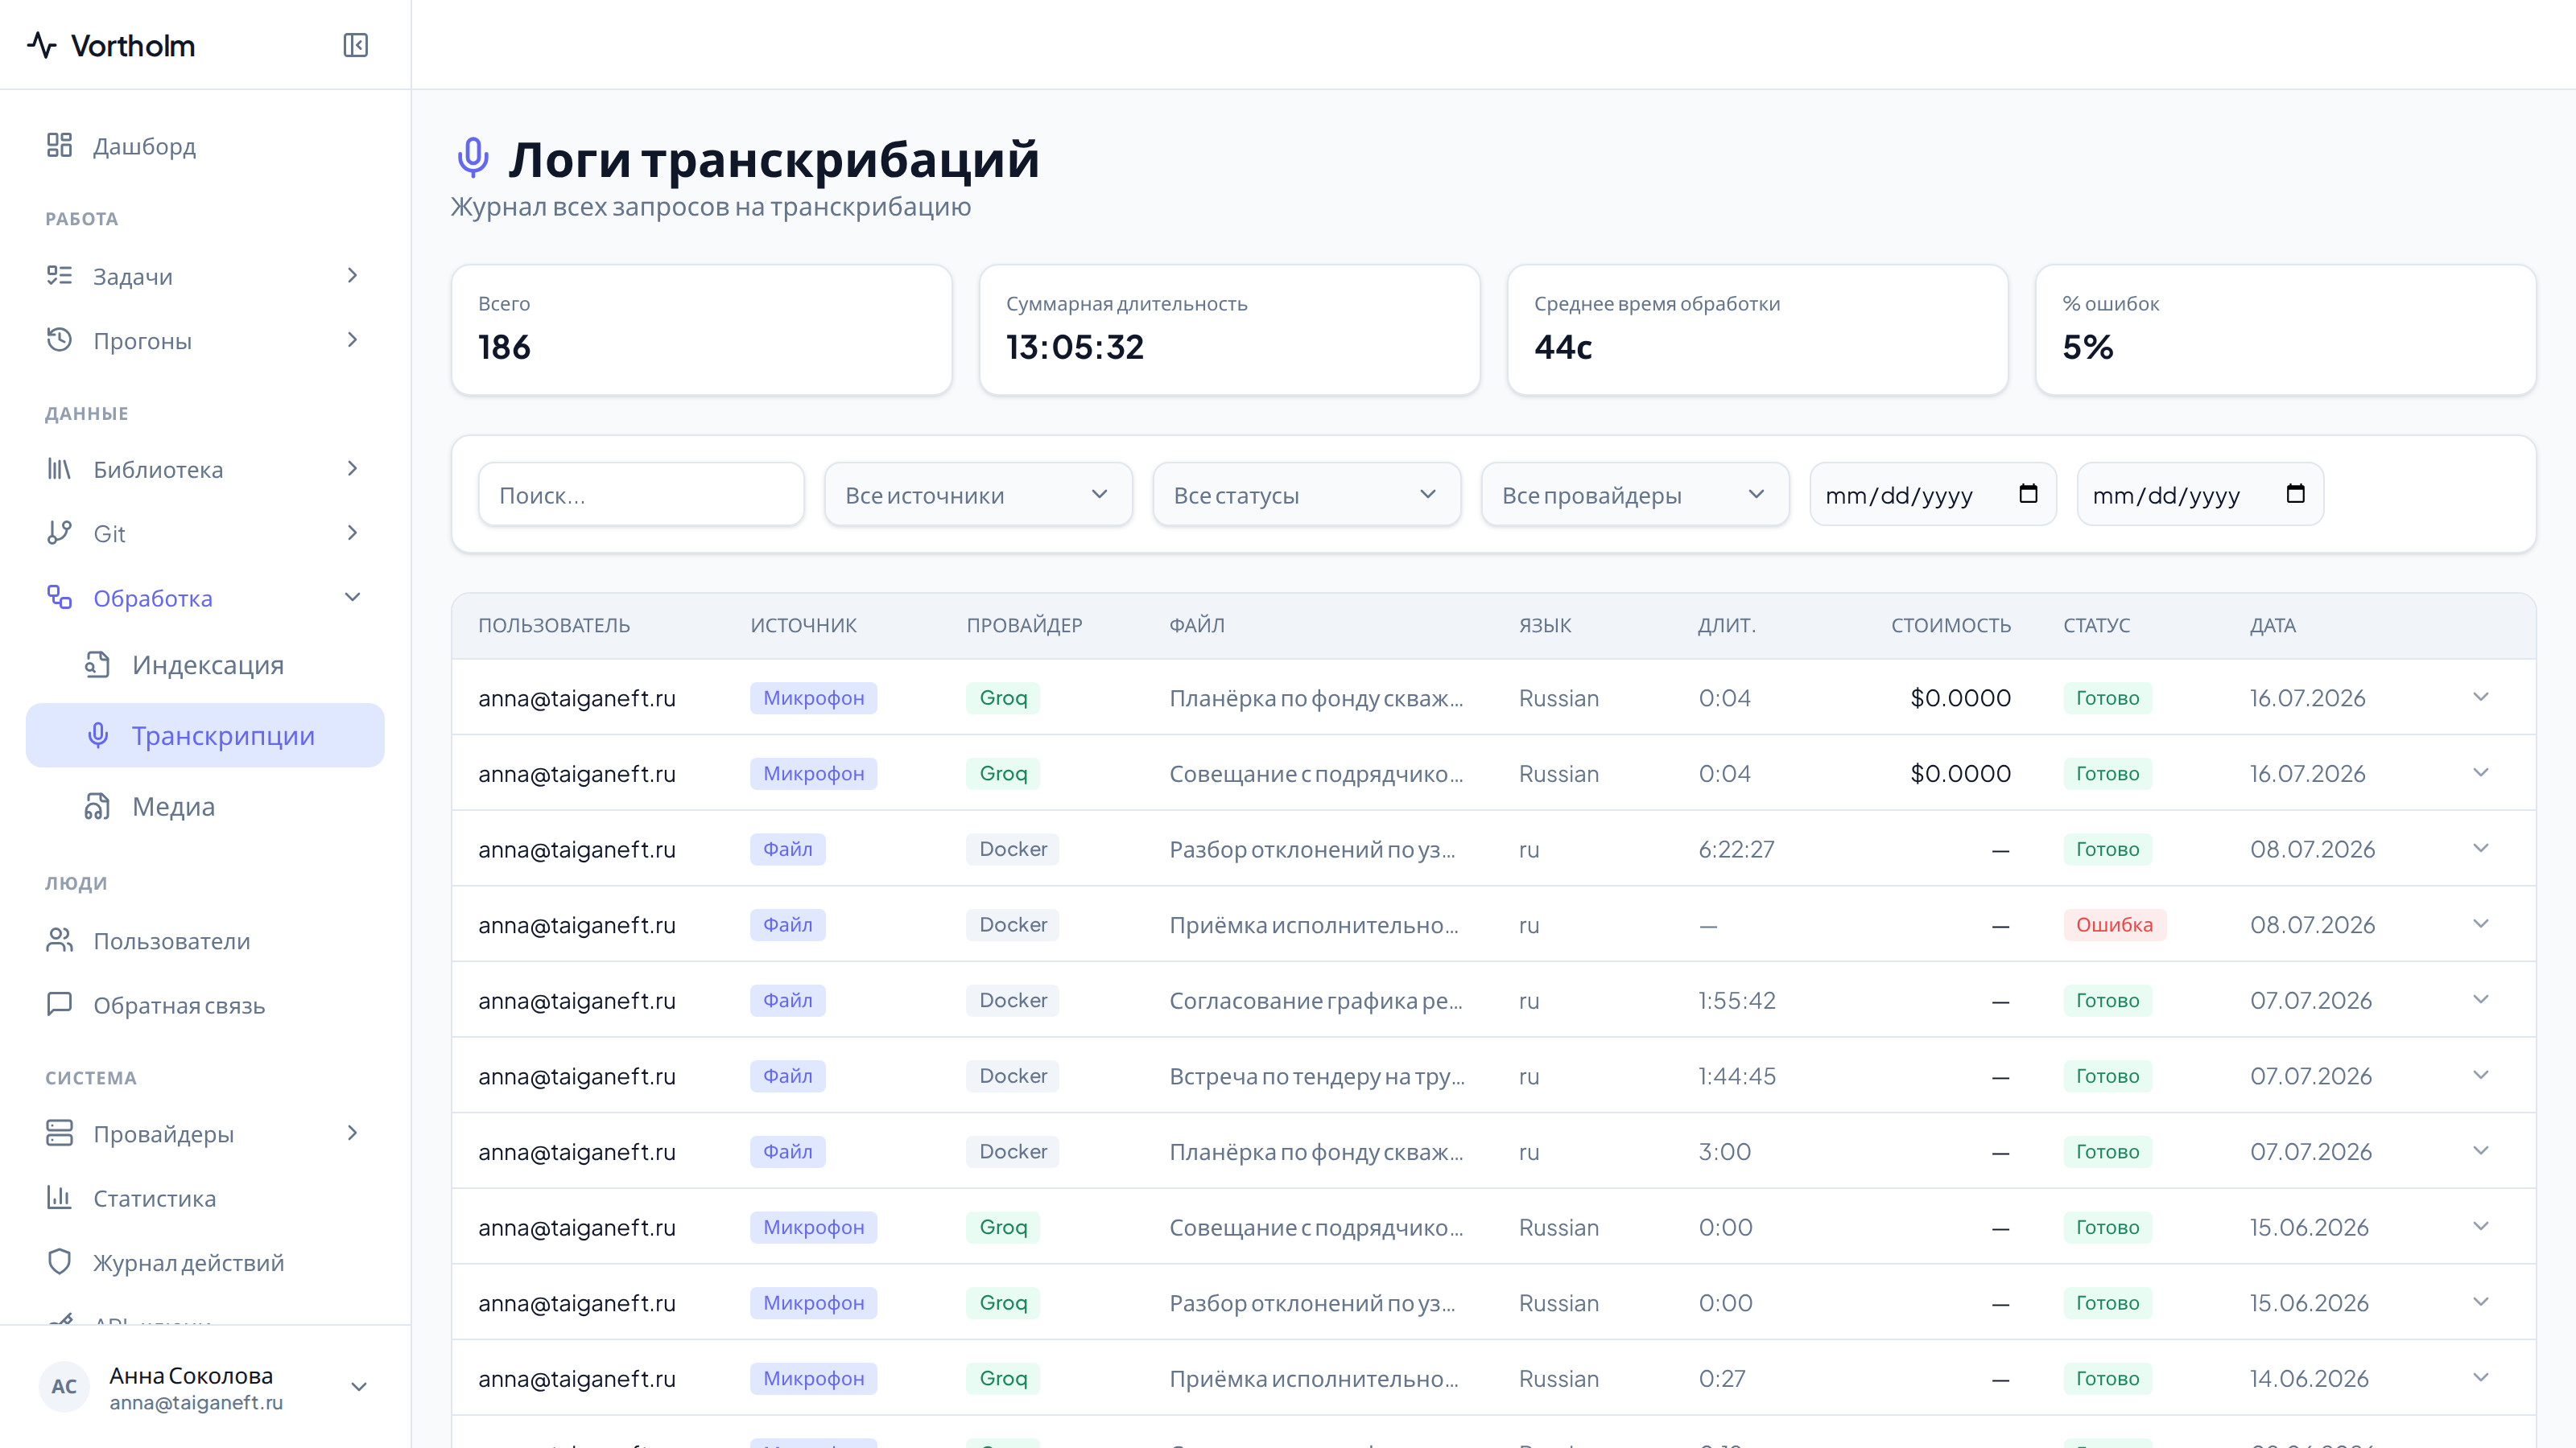Click the Суммарная длительность 13:05:32 card

point(1229,330)
